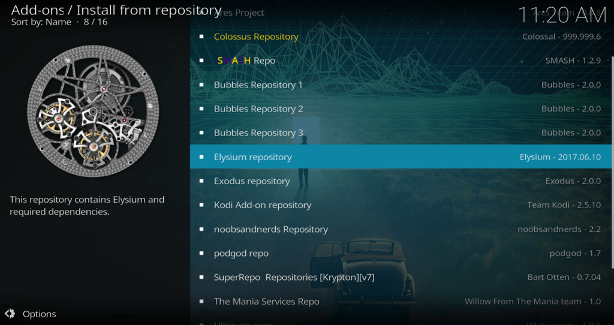Click bullet icon beside SMASH Repo

click(201, 61)
